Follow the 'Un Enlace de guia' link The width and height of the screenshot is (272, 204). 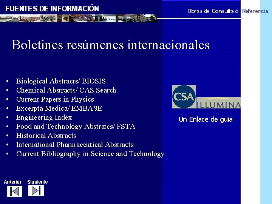(x=206, y=119)
